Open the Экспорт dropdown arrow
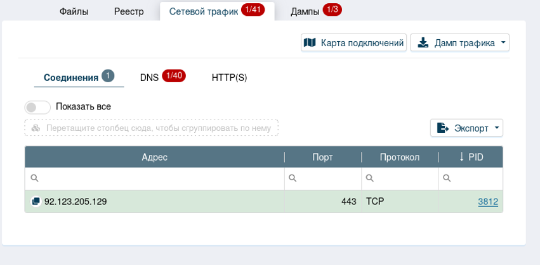Screen dimensions: 540x265 pyautogui.click(x=497, y=128)
